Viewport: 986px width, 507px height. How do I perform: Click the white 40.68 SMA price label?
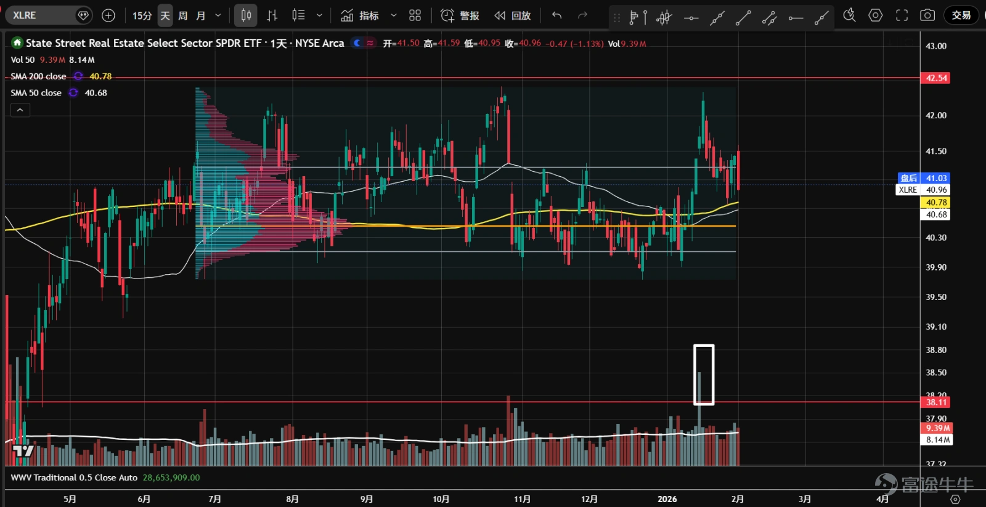point(935,214)
